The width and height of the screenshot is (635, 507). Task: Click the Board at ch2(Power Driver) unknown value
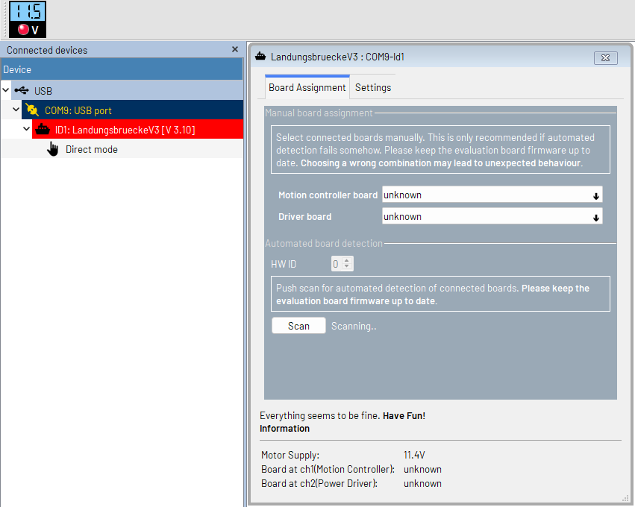(x=422, y=483)
